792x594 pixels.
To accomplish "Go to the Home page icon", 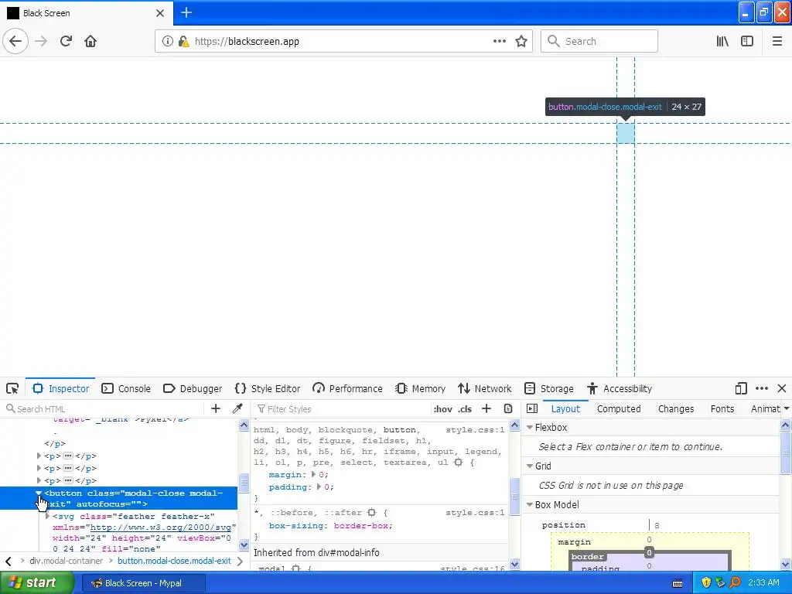I will 90,41.
